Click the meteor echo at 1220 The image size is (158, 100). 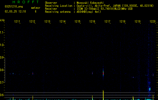click(x=153, y=75)
